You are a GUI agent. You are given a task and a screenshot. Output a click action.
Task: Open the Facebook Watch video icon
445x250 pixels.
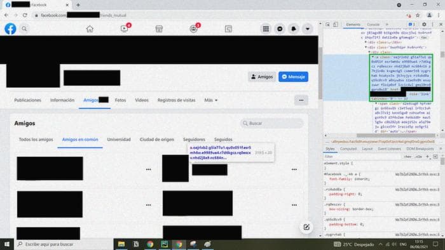tap(125, 29)
